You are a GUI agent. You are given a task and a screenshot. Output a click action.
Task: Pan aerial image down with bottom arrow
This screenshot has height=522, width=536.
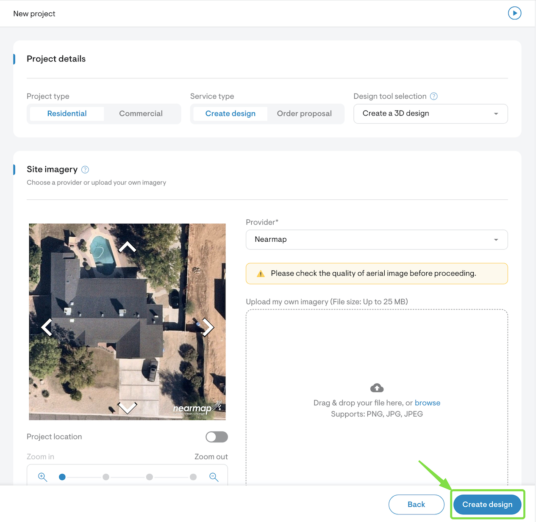tap(127, 407)
